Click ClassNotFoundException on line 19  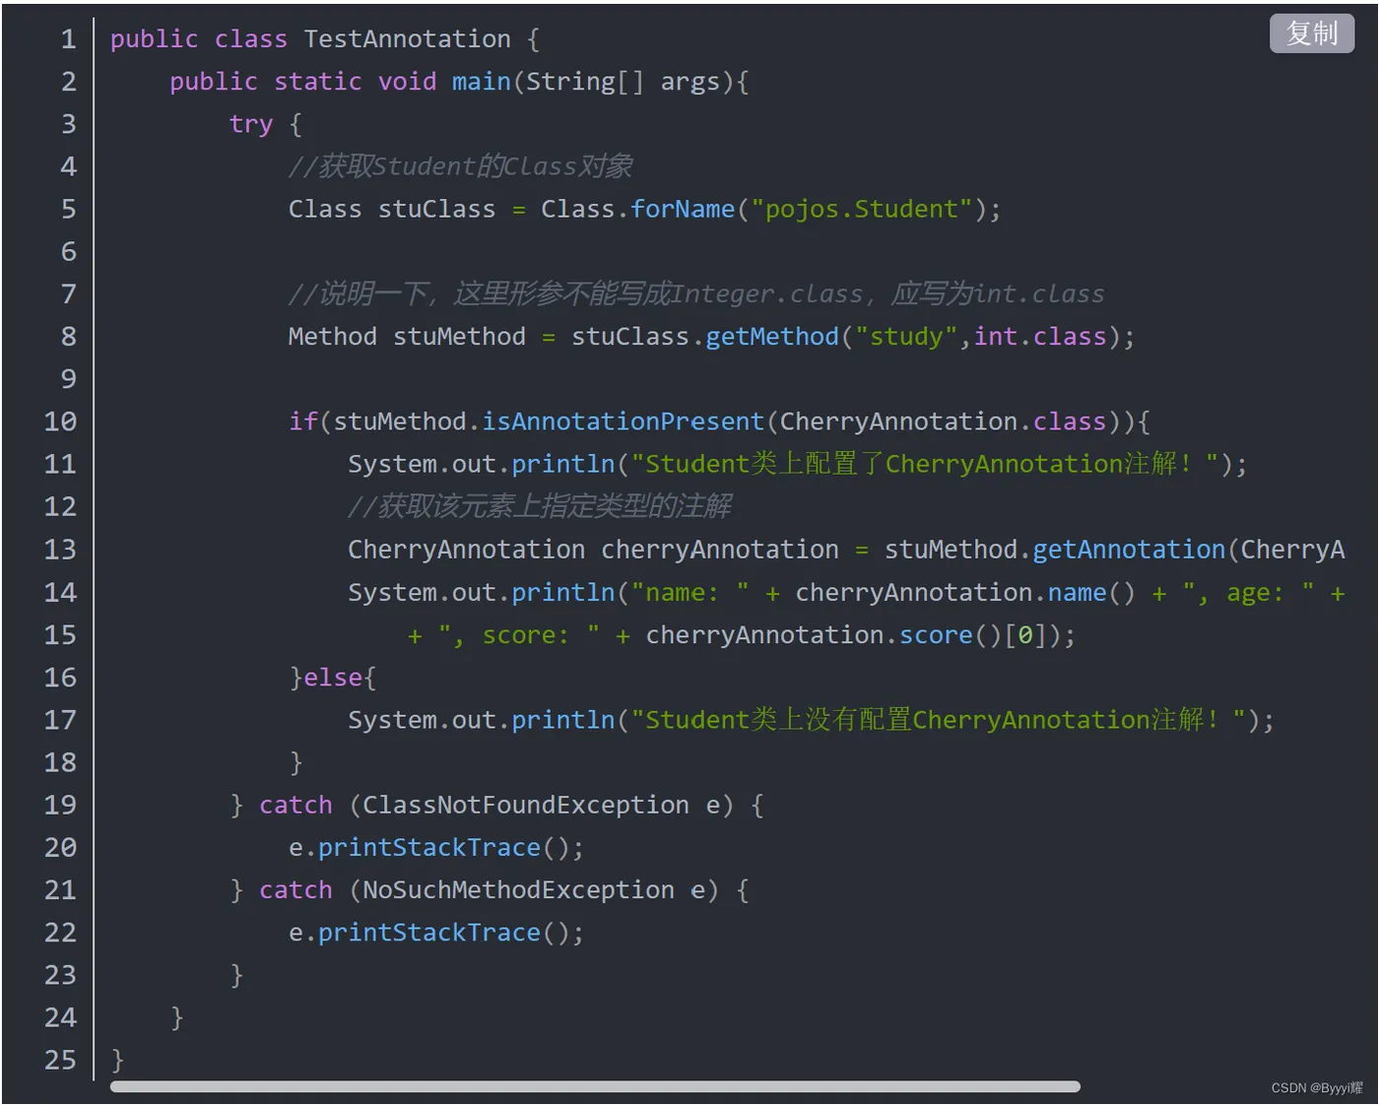coord(525,806)
